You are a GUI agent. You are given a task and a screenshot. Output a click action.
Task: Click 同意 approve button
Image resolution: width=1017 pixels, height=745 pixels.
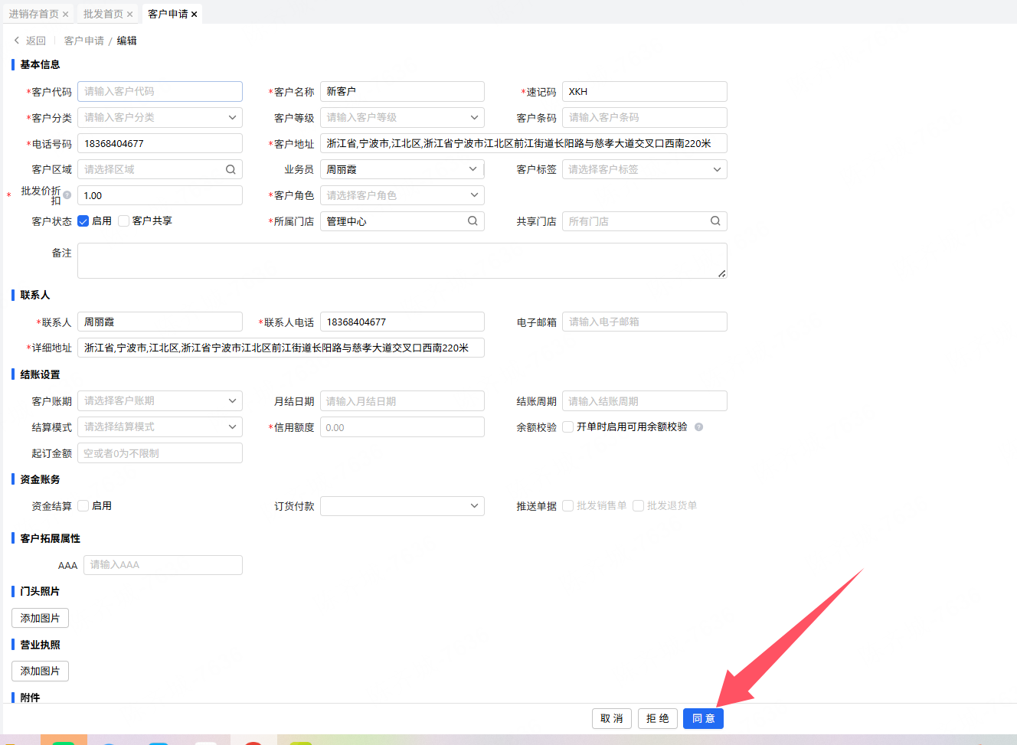(x=703, y=718)
